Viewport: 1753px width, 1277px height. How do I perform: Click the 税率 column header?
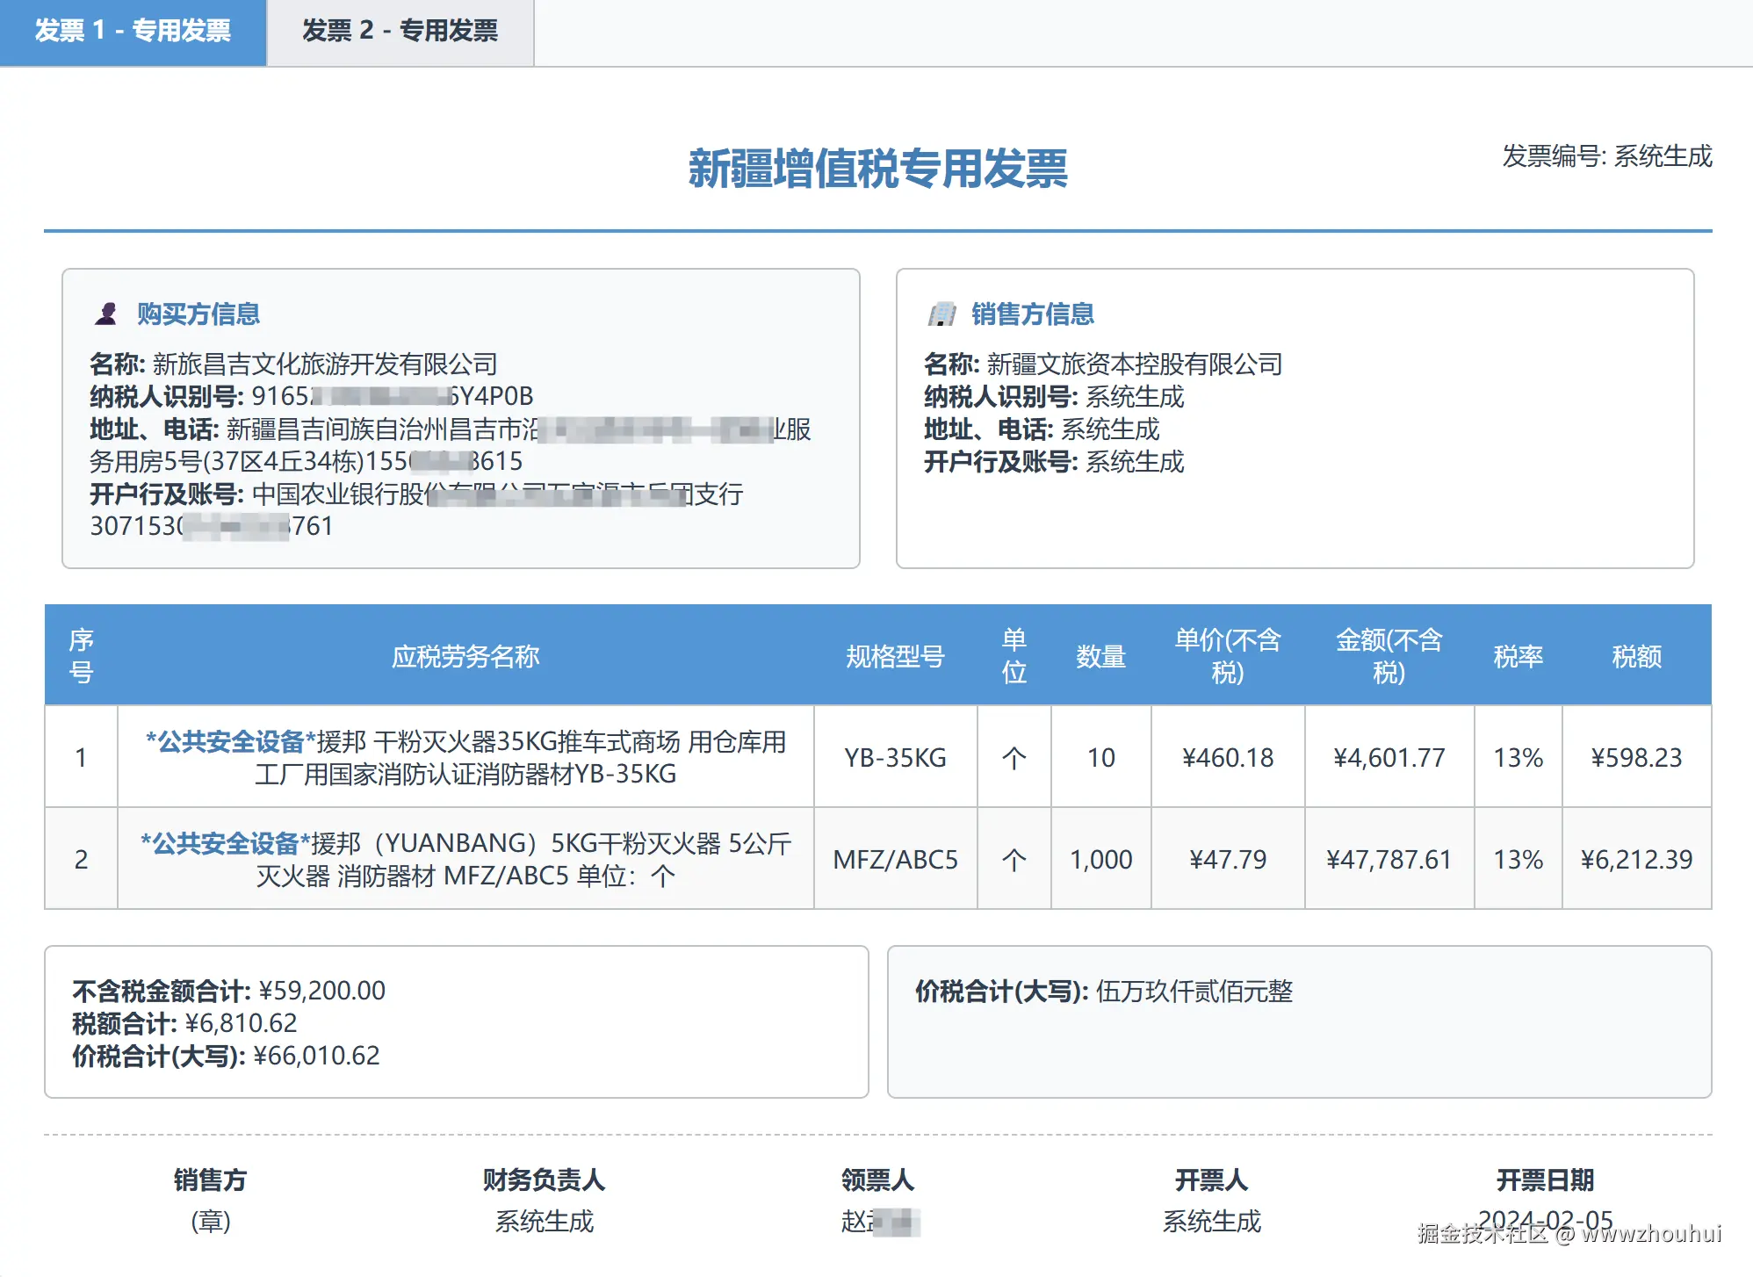1518,656
